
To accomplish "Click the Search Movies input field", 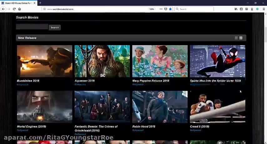I will 32,27.
